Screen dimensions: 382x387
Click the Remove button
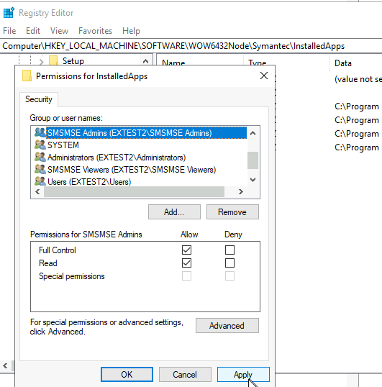point(232,211)
